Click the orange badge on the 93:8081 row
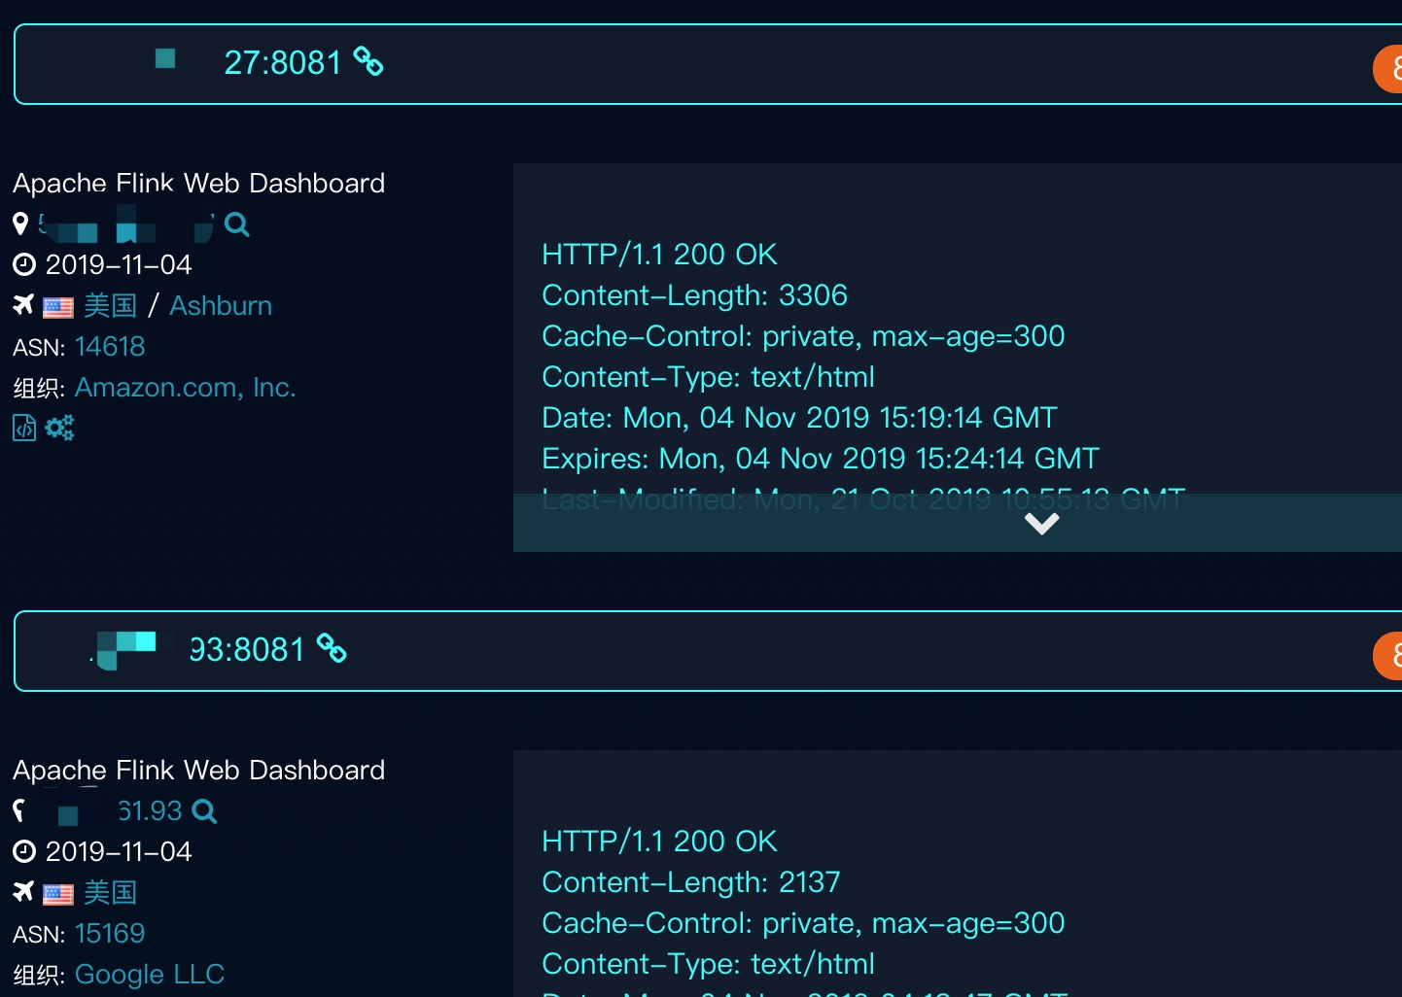1402x997 pixels. tap(1387, 656)
